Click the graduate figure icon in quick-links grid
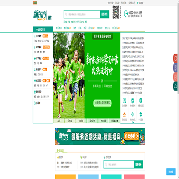Image resolution: width=179 pixels, height=179 pixels. [141, 114]
